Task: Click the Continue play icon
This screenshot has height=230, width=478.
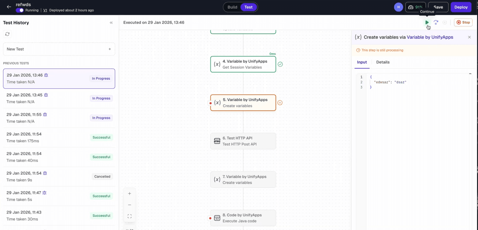Action: coord(427,23)
